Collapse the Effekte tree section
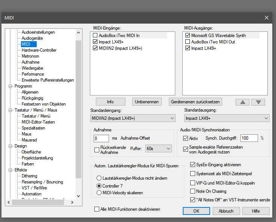The width and height of the screenshot is (276, 222). (x=10, y=170)
